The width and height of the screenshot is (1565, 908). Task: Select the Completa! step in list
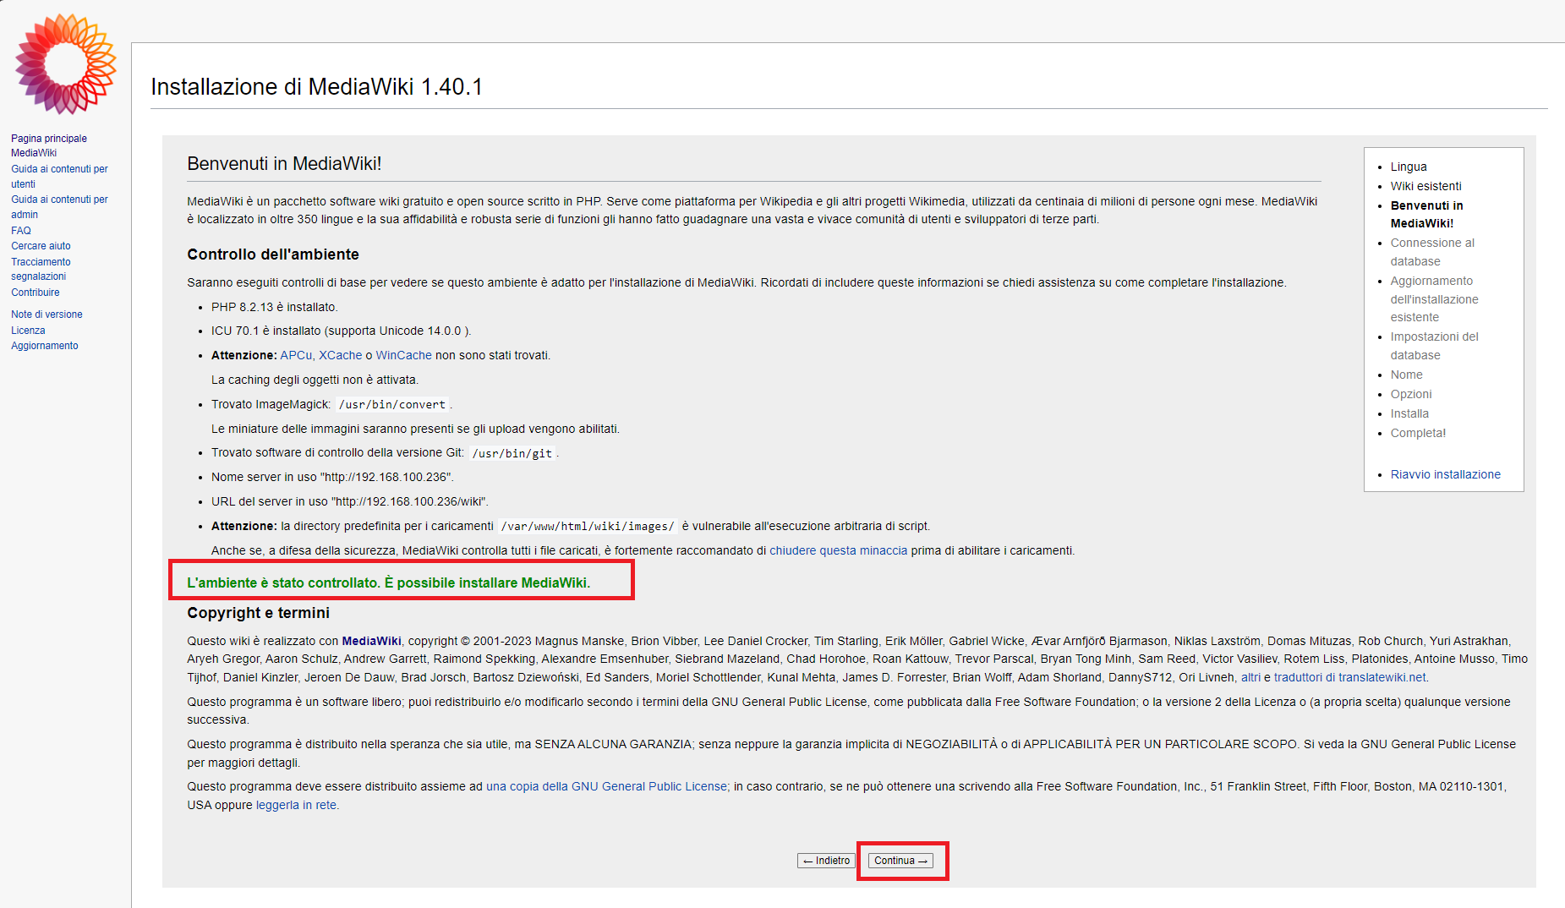[x=1418, y=433]
